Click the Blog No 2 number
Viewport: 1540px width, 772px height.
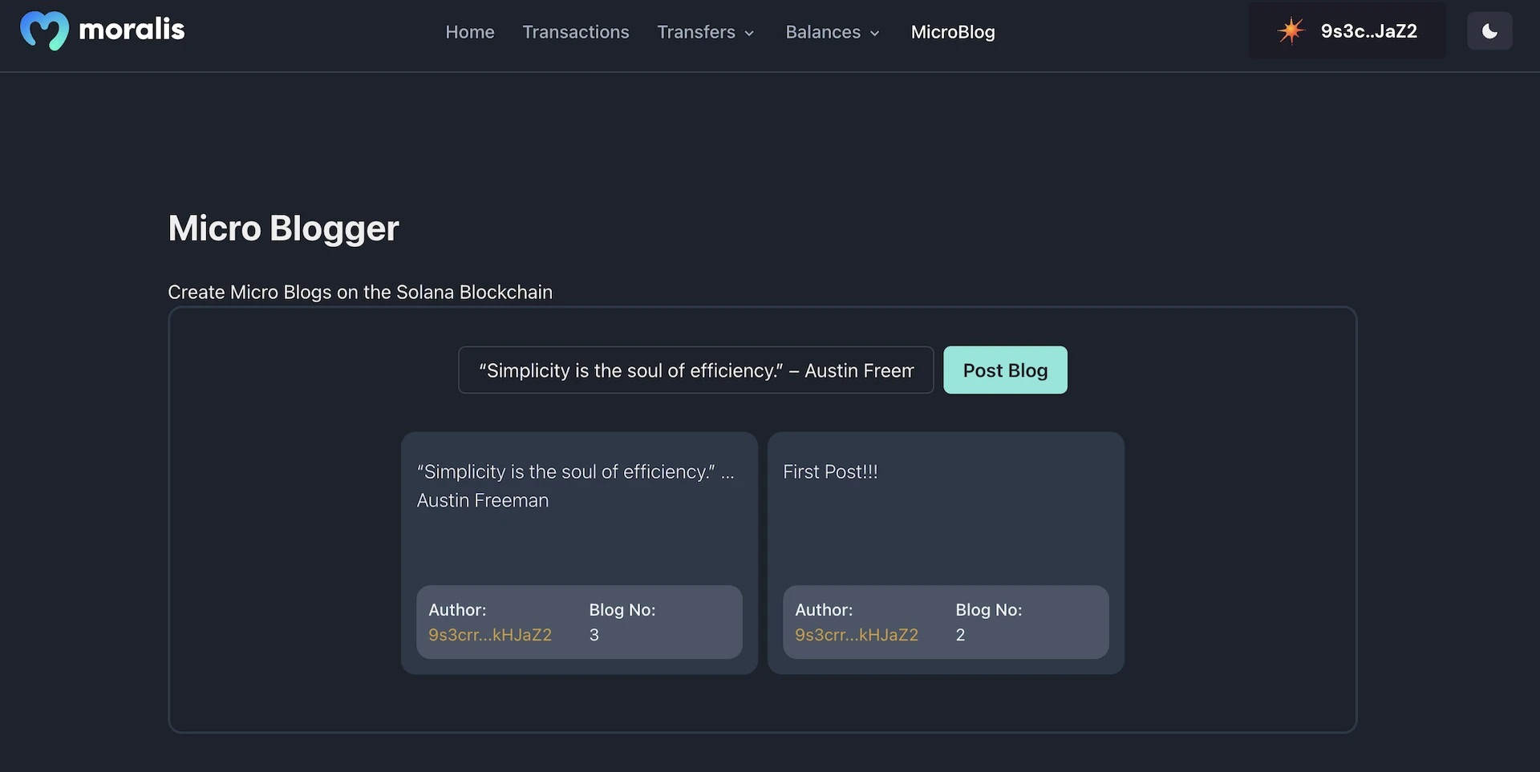[960, 635]
